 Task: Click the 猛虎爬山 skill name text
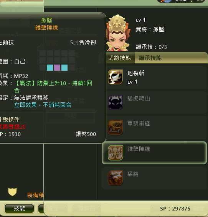[139, 99]
